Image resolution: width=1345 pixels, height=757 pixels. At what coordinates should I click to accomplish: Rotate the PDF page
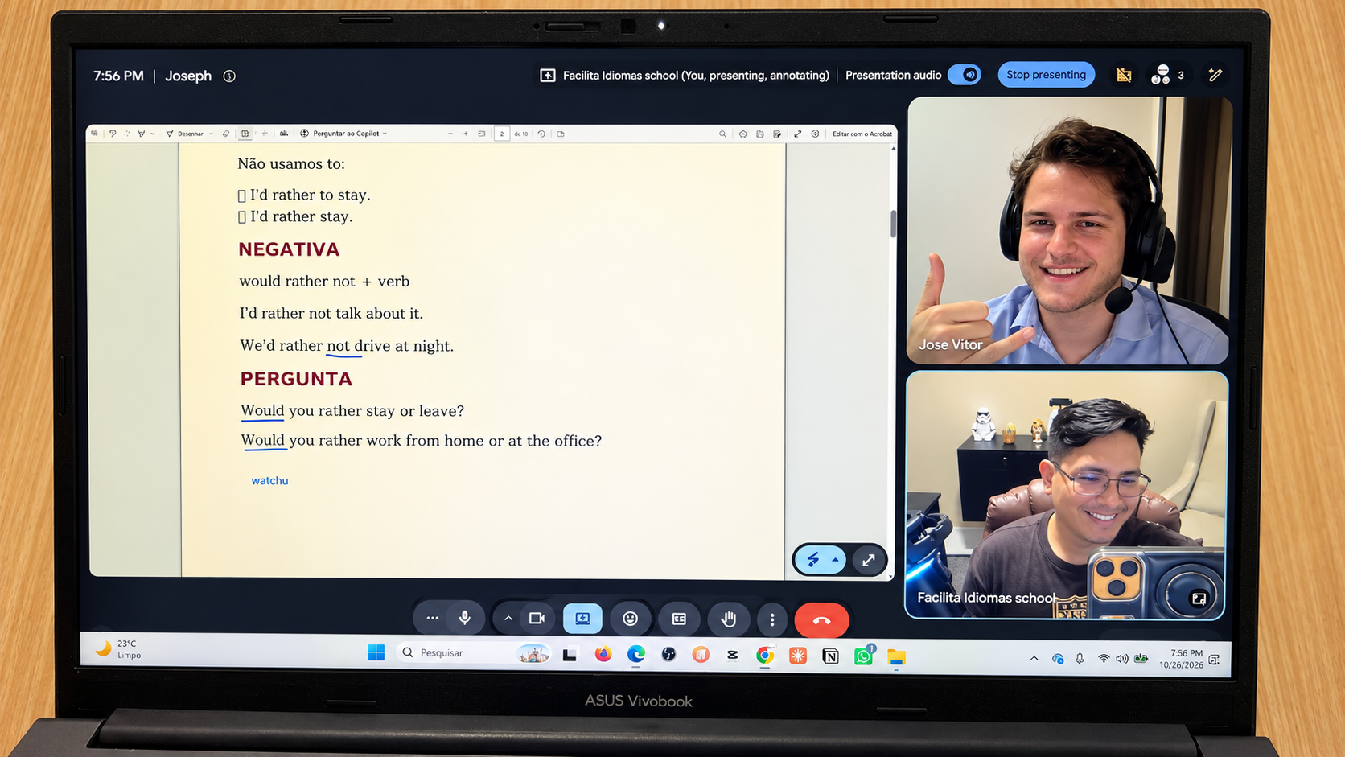click(x=541, y=134)
